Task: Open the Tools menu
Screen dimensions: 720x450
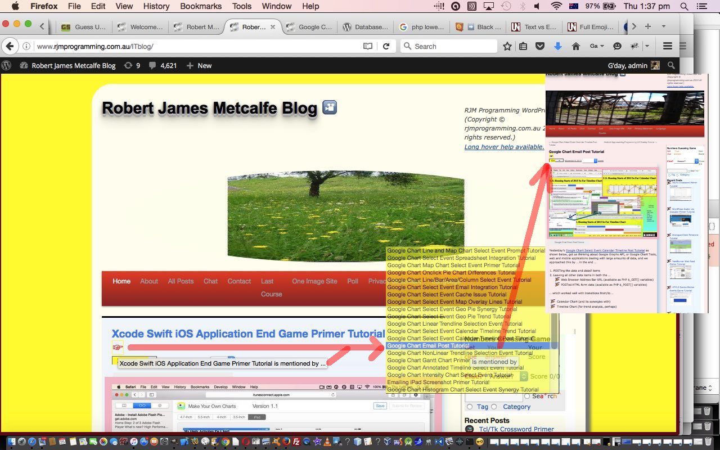Action: click(x=242, y=6)
